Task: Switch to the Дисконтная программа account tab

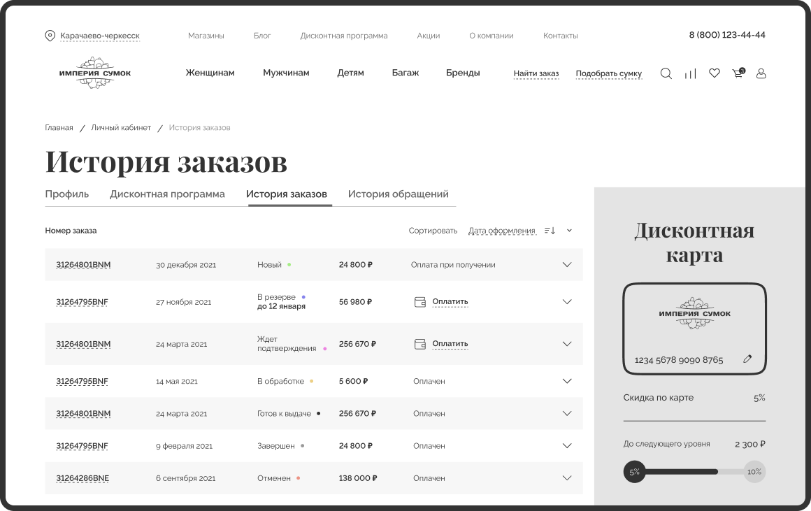Action: tap(167, 194)
